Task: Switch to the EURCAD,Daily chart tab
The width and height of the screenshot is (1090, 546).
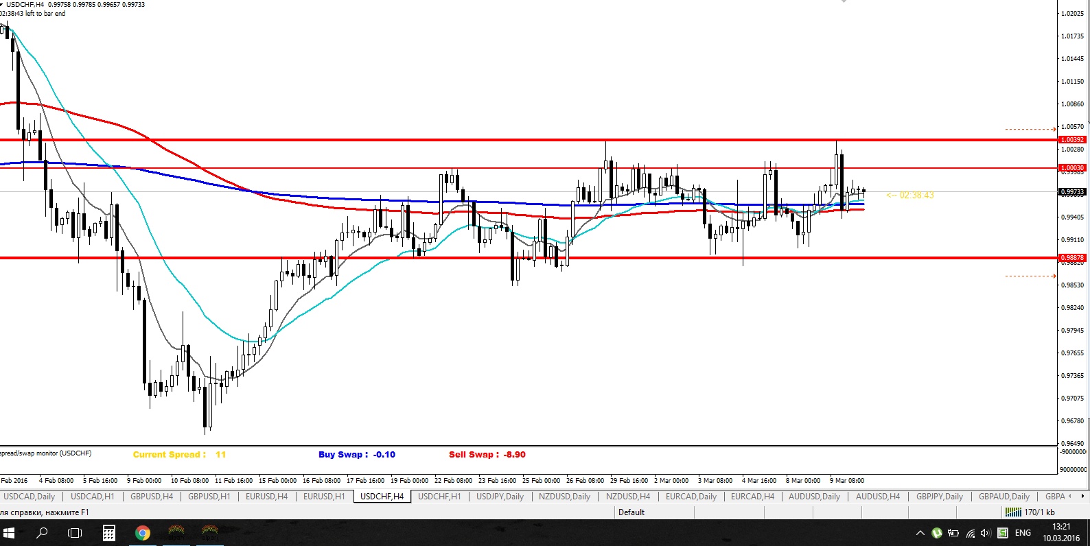Action: tap(691, 496)
